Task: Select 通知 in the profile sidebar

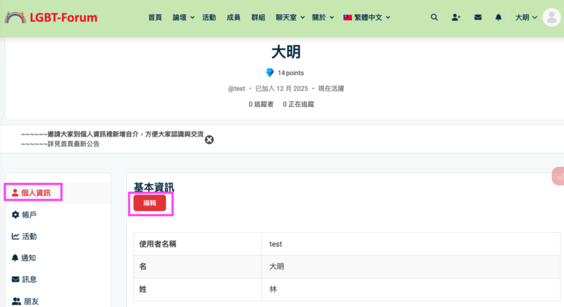Action: [29, 258]
